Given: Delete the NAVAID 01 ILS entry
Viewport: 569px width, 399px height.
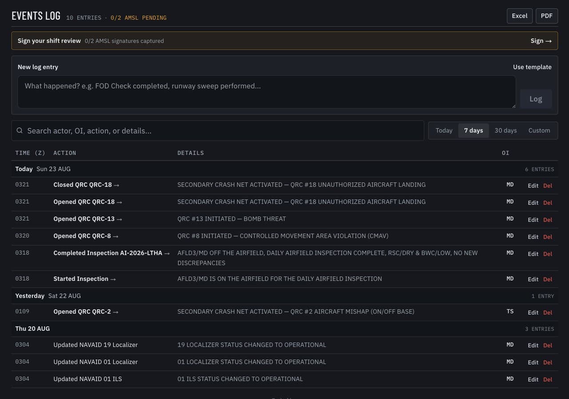Looking at the screenshot, I should [548, 379].
